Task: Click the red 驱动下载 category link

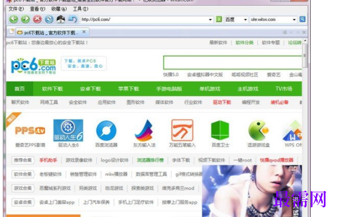Action: click(x=222, y=102)
